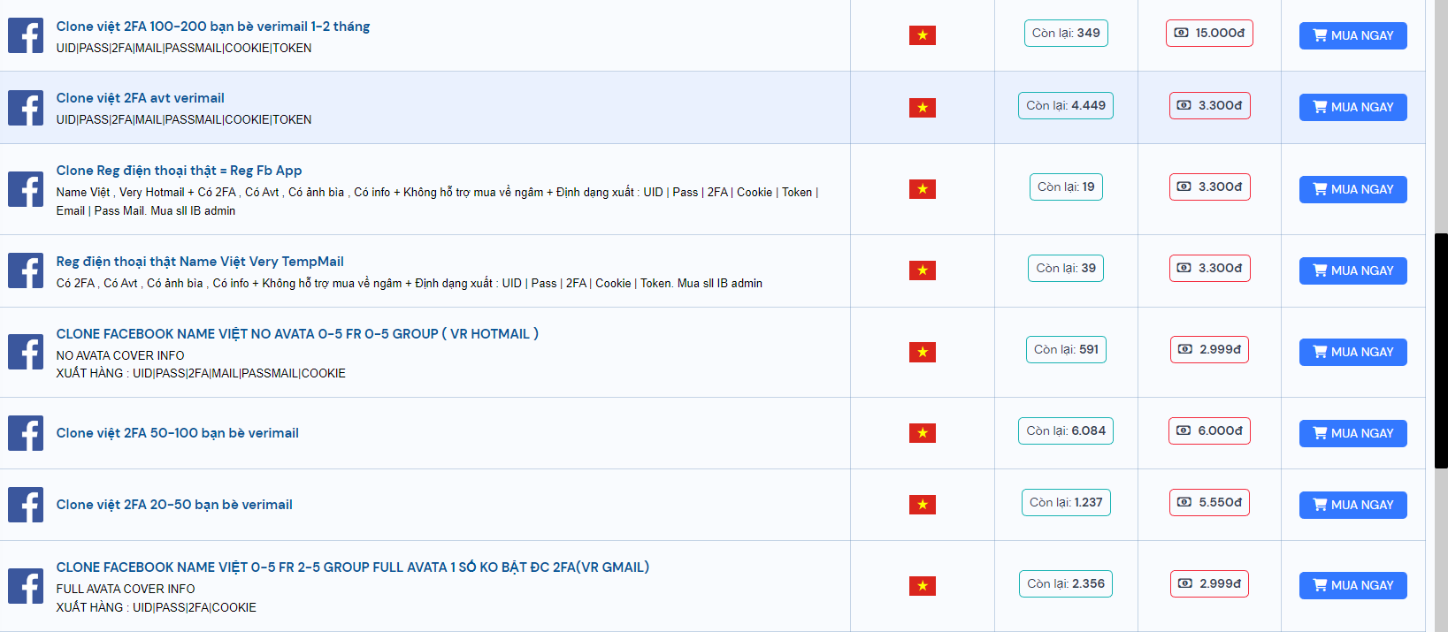Click the Facebook icon beside 'Clone việt 2FA 100-200 bạn bè'
Screen dimensions: 1448x632
(26, 35)
